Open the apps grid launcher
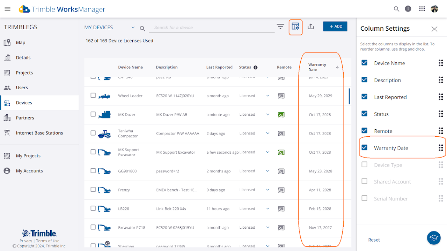This screenshot has height=251, width=447. coord(422,9)
